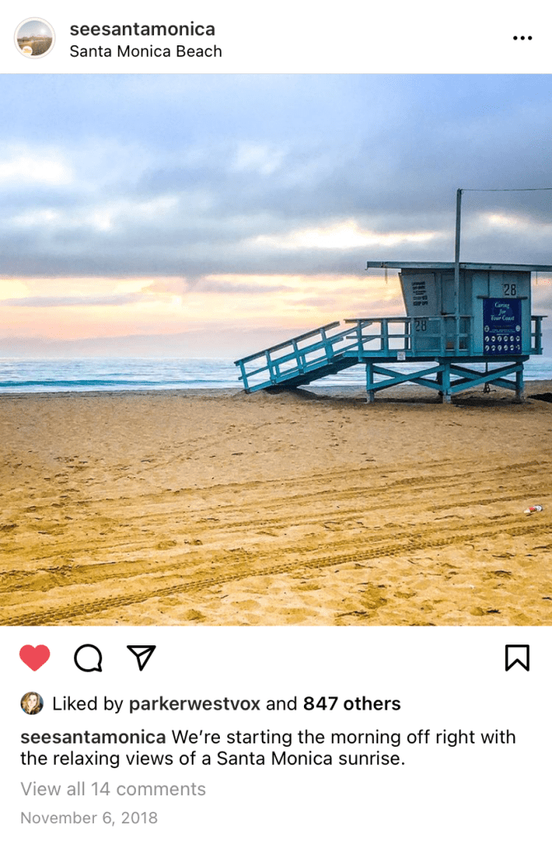The height and width of the screenshot is (844, 552).
Task: Click the number 28 on the tower wall
Action: [509, 289]
